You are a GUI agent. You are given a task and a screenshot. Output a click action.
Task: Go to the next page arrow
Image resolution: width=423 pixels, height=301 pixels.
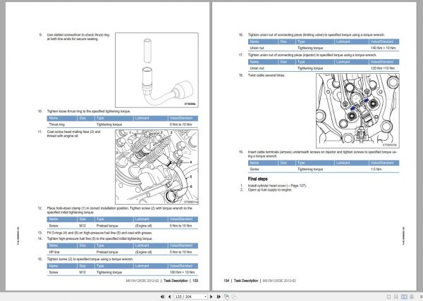211,297
